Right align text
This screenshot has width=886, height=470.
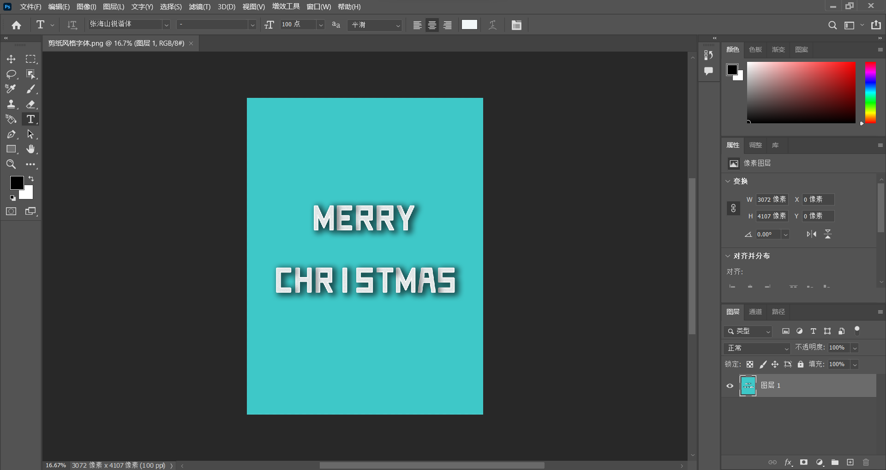pyautogui.click(x=448, y=25)
